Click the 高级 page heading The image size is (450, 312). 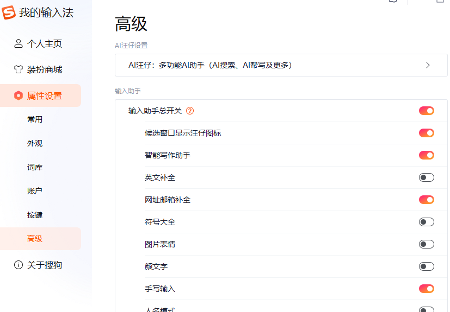pos(131,24)
